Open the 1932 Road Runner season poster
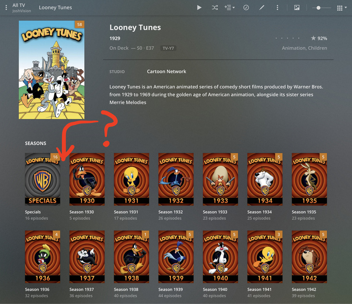 click(x=176, y=179)
